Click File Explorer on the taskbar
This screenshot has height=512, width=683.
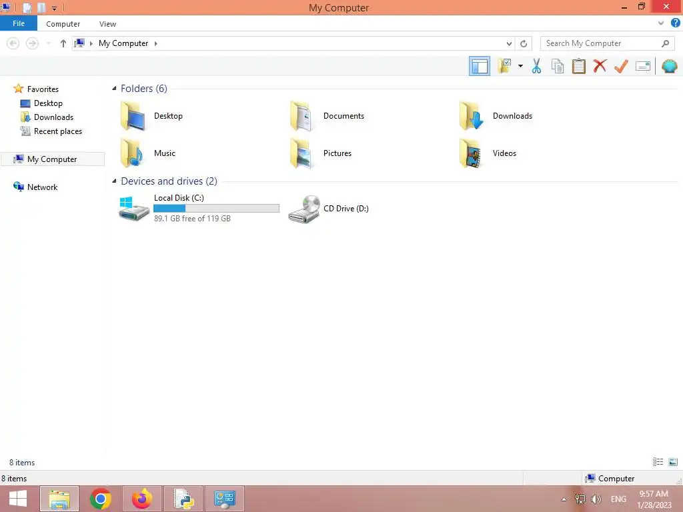[59, 499]
